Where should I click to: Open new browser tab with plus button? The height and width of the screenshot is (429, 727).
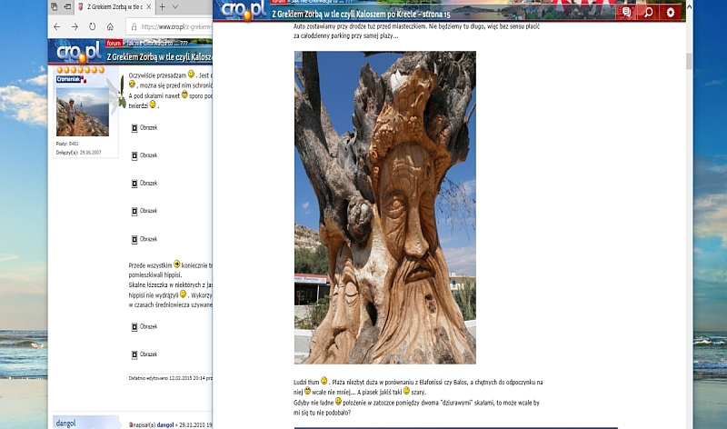coord(163,6)
